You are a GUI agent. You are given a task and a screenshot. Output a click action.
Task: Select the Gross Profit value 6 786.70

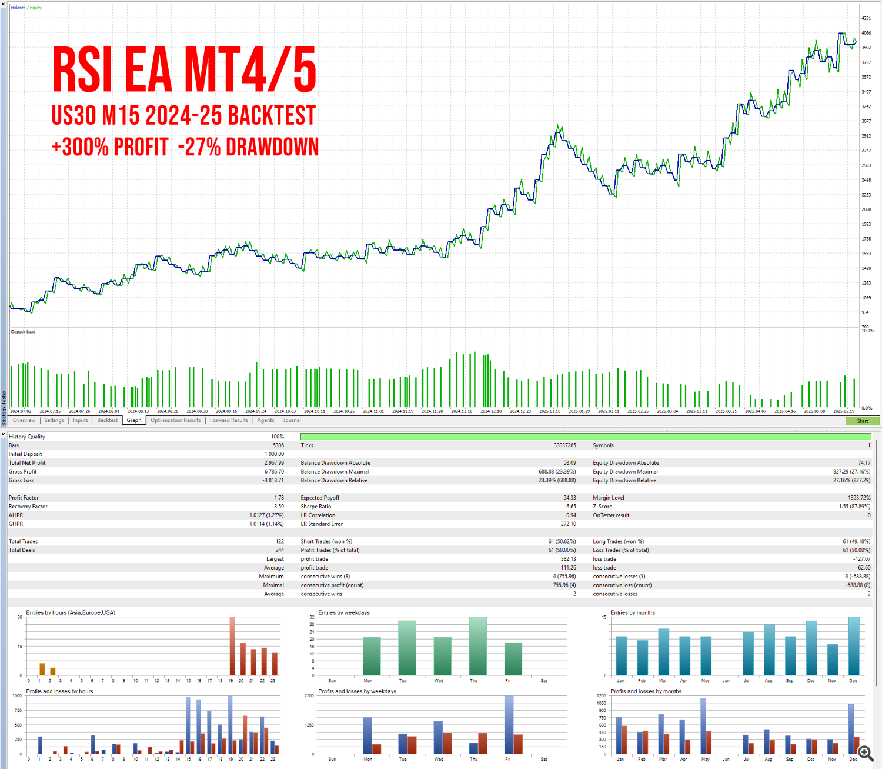coord(274,472)
